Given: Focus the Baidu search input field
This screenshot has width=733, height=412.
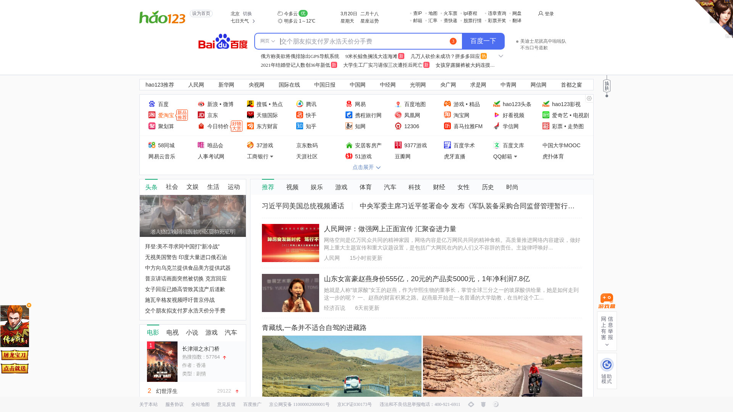Looking at the screenshot, I should tap(363, 41).
